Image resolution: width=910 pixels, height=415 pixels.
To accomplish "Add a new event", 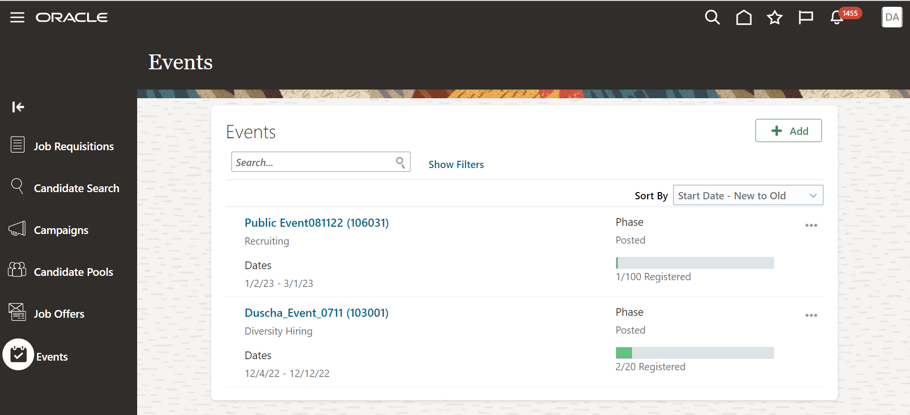I will pyautogui.click(x=788, y=130).
